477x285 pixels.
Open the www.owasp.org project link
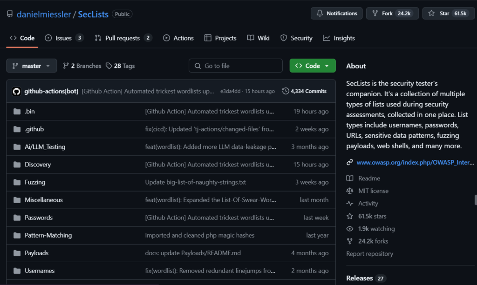point(415,162)
